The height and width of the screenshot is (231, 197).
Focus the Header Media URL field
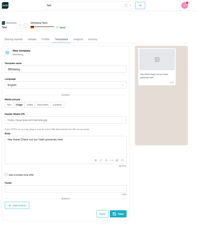point(66,120)
